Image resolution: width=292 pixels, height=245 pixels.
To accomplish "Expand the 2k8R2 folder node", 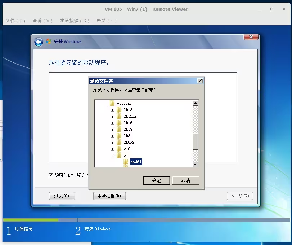I will (112, 143).
